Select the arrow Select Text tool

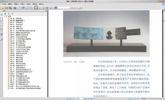[40, 8]
